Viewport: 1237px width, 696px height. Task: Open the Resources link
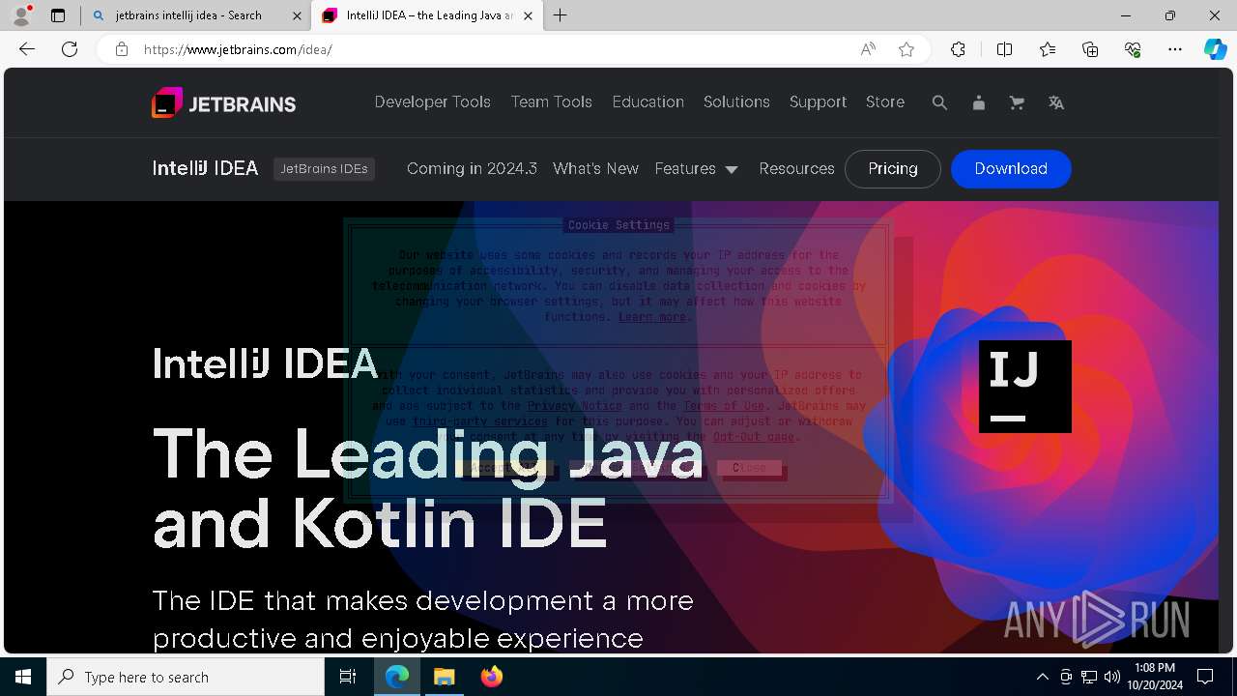click(796, 169)
